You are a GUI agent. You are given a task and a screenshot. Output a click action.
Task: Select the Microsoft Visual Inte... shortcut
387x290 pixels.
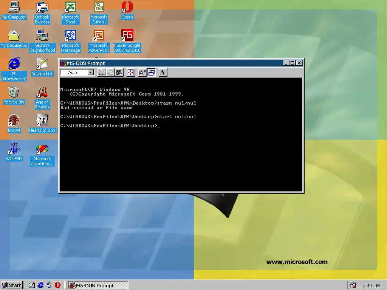click(x=42, y=154)
